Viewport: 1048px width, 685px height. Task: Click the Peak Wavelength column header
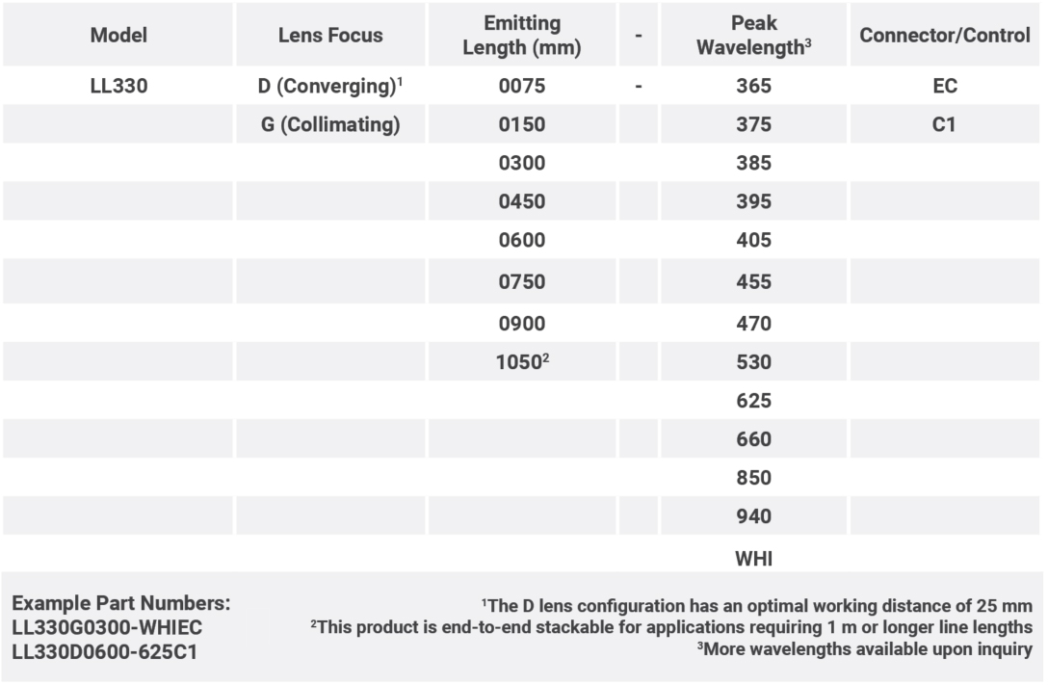752,36
